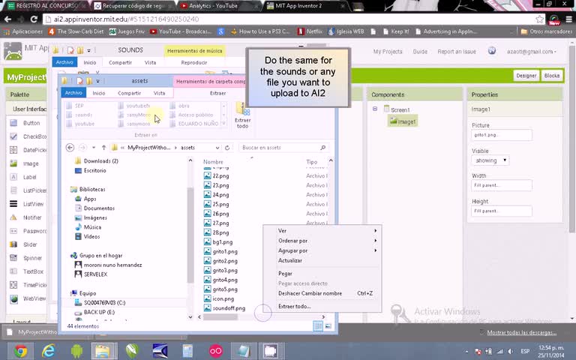Choose Pegar in context menu

(x=286, y=274)
